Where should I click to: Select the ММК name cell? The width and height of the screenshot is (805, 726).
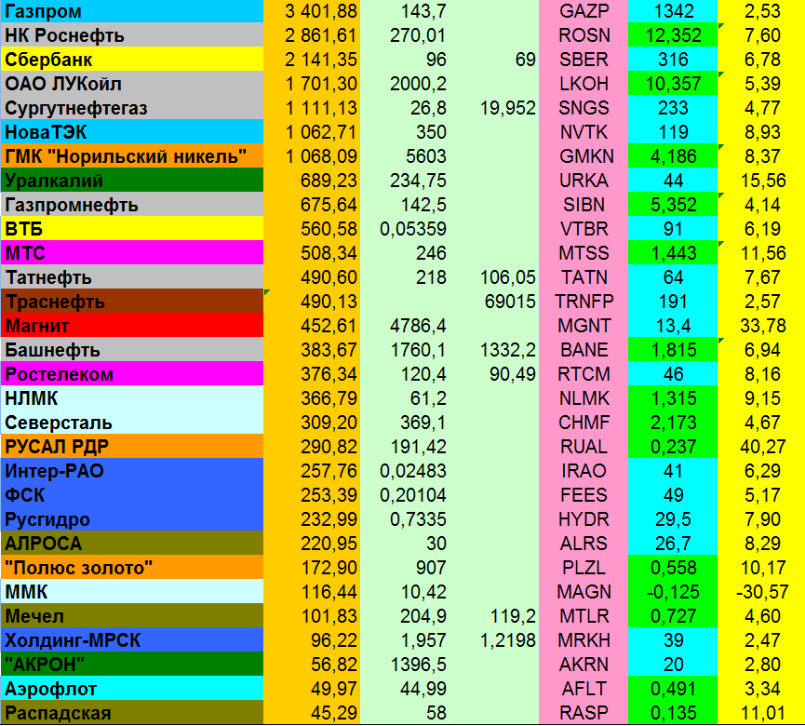(x=132, y=591)
